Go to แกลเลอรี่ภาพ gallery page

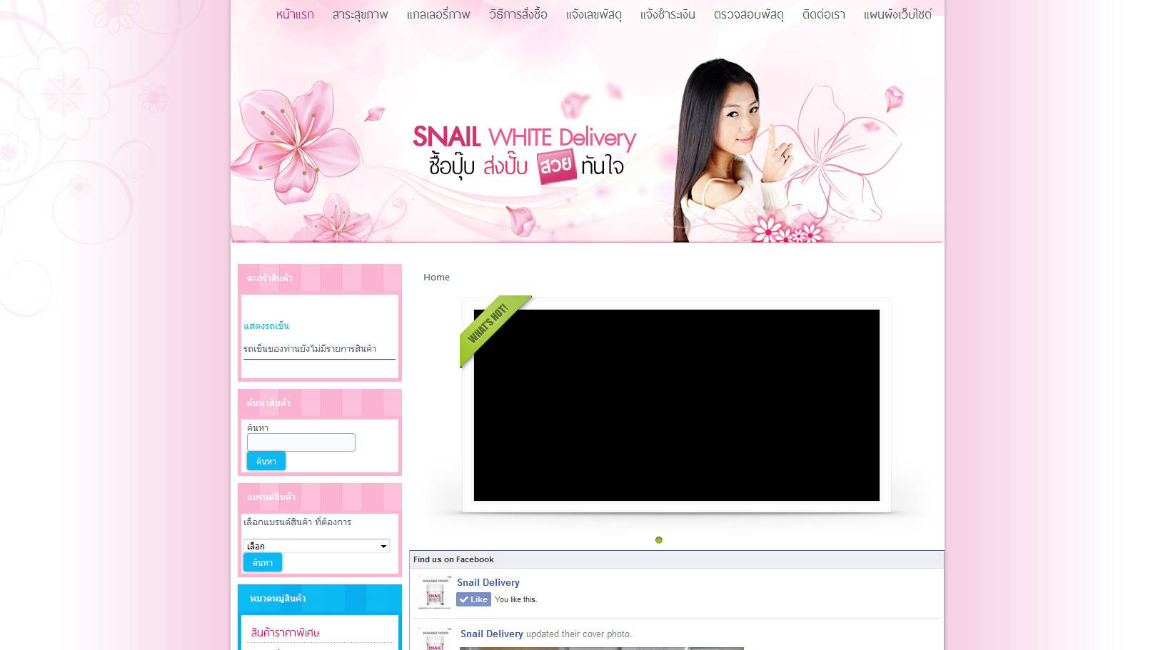[438, 14]
